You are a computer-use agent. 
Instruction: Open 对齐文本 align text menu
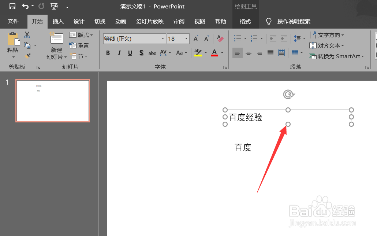tap(326, 45)
